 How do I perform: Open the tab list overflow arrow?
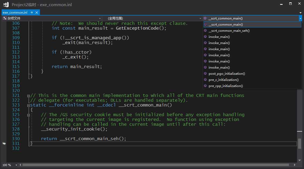(x=300, y=13)
